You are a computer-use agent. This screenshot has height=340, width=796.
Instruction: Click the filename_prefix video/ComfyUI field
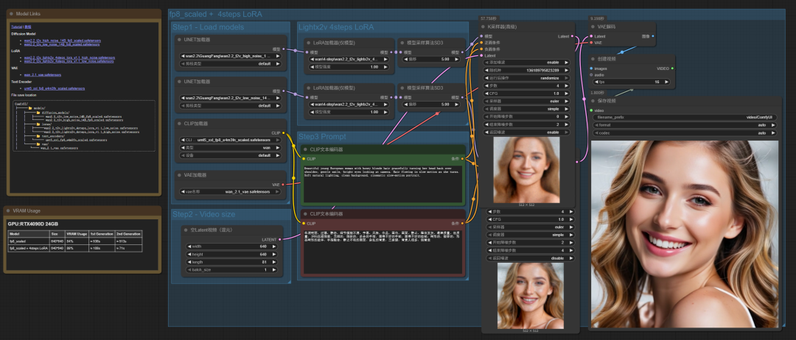click(x=684, y=117)
